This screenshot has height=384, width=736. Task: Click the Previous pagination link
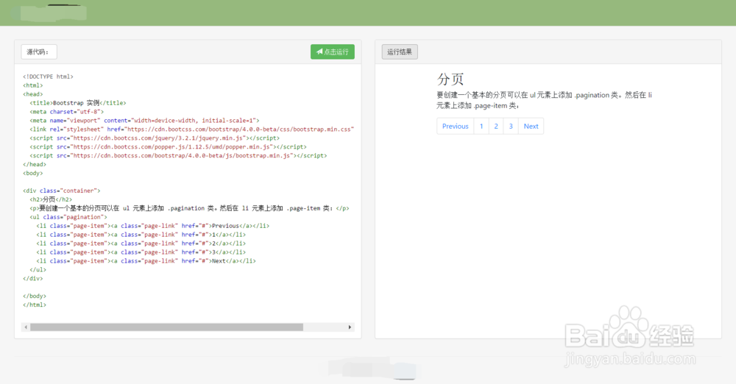point(456,127)
